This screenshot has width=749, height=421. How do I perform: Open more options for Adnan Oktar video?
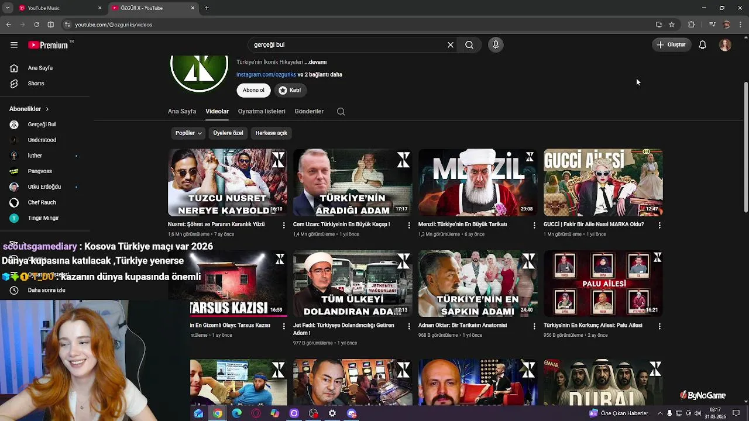point(534,326)
